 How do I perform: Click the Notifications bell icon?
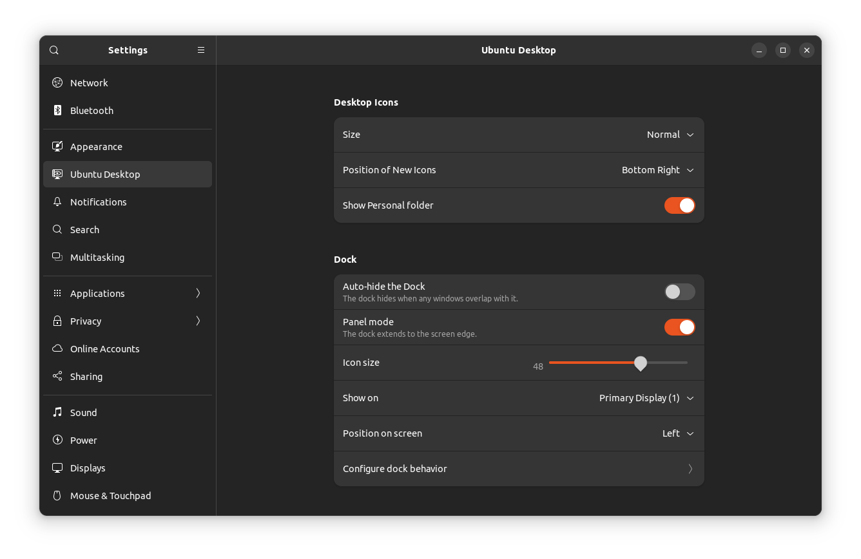pos(57,202)
